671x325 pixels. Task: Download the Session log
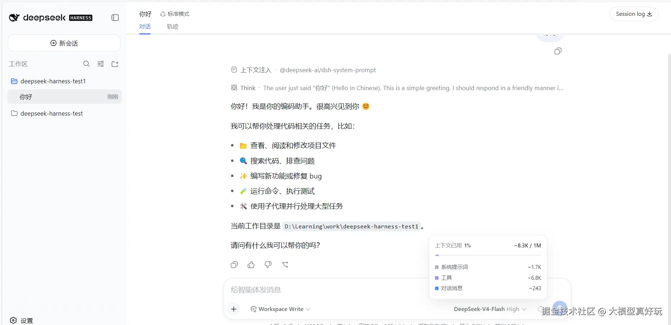pos(634,14)
